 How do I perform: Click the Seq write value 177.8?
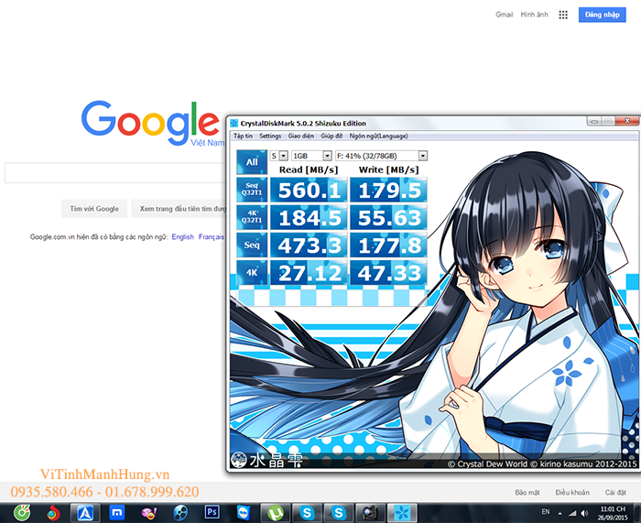[x=389, y=245]
